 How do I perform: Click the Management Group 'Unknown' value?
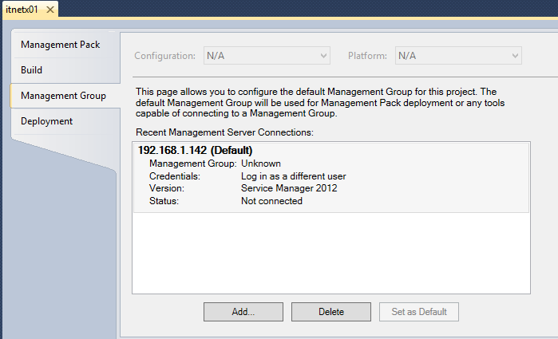261,163
